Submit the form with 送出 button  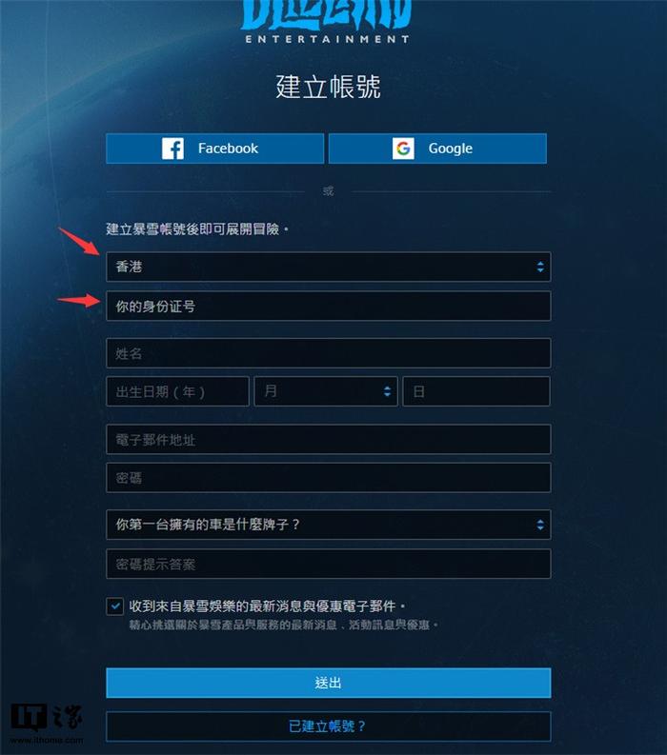tap(328, 683)
